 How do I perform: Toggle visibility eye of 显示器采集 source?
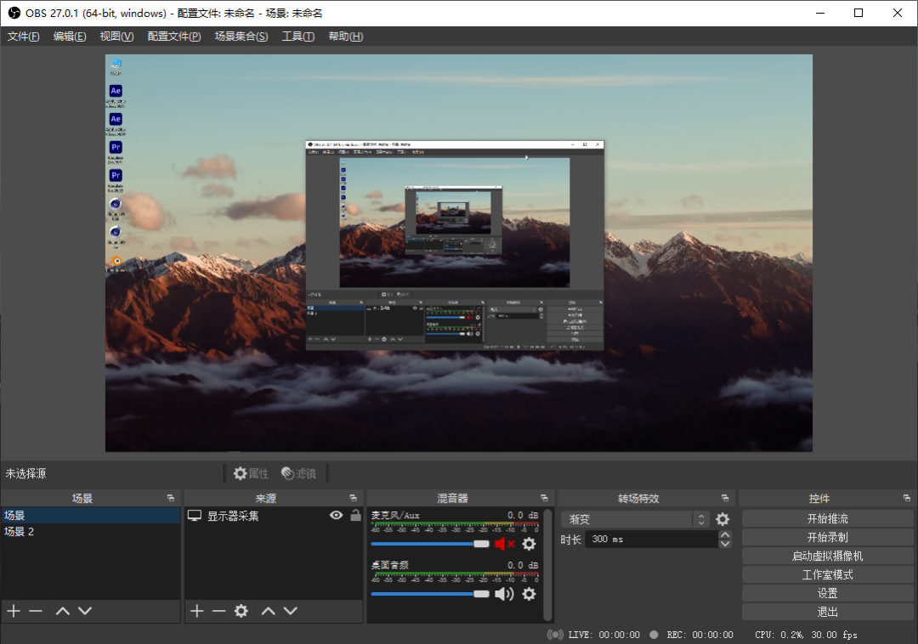(337, 516)
